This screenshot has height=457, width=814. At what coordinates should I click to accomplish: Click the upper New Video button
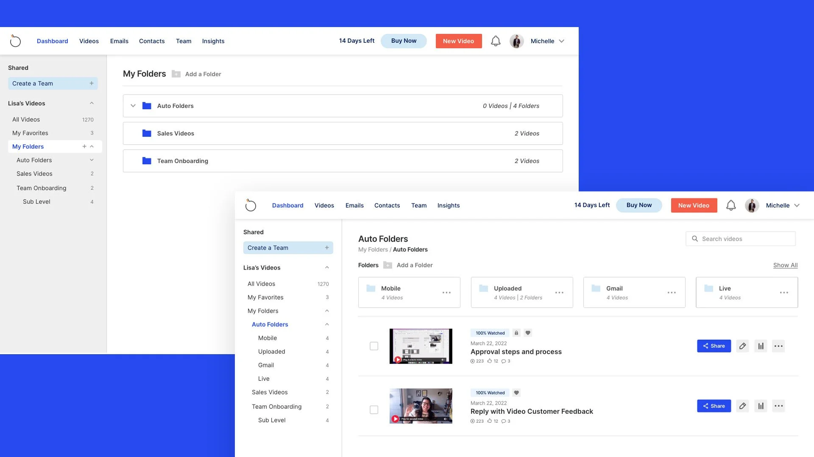coord(458,41)
